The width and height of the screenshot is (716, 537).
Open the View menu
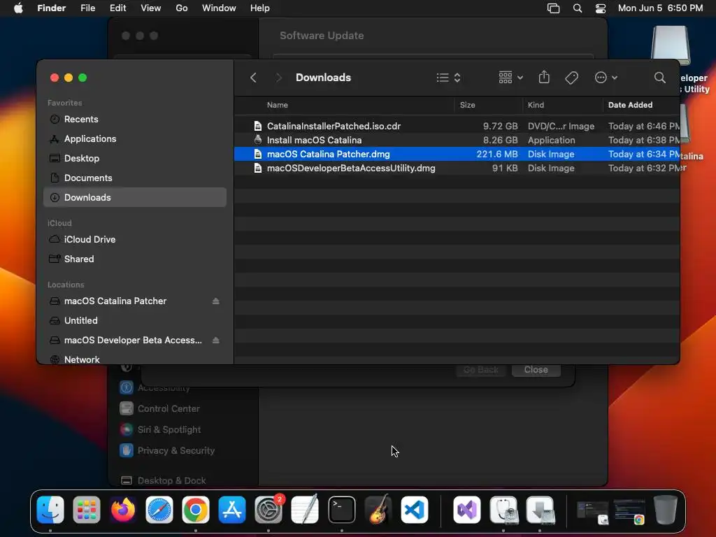pos(151,8)
